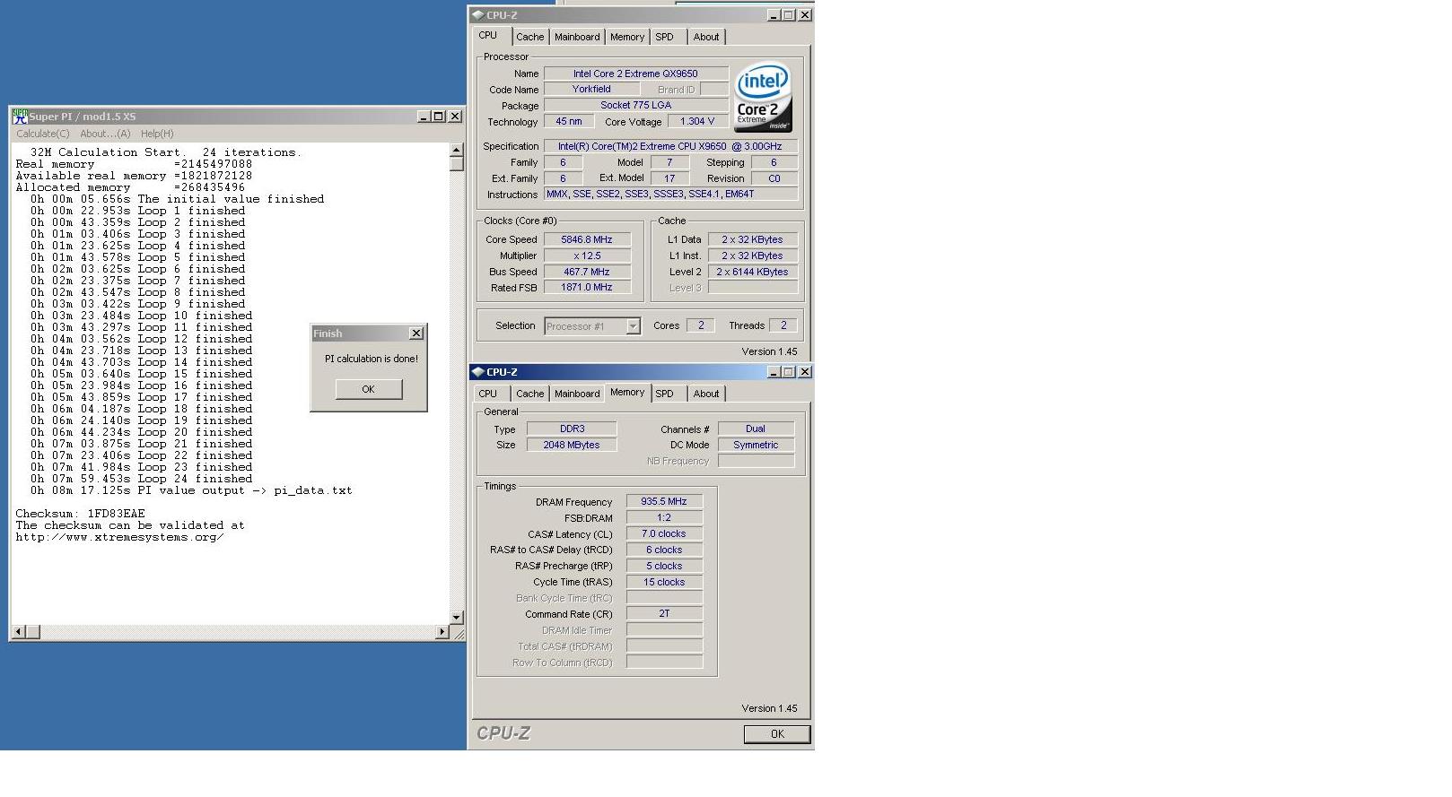This screenshot has width=1452, height=797.
Task: Click the CAS# Latency 7.0 clocks field
Action: (x=664, y=534)
